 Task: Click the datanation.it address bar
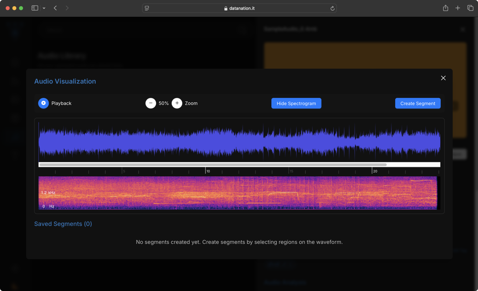(x=242, y=8)
